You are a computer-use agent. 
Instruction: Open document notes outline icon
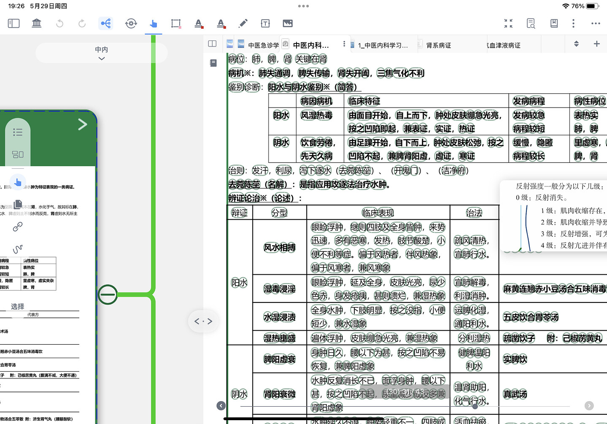click(x=213, y=63)
